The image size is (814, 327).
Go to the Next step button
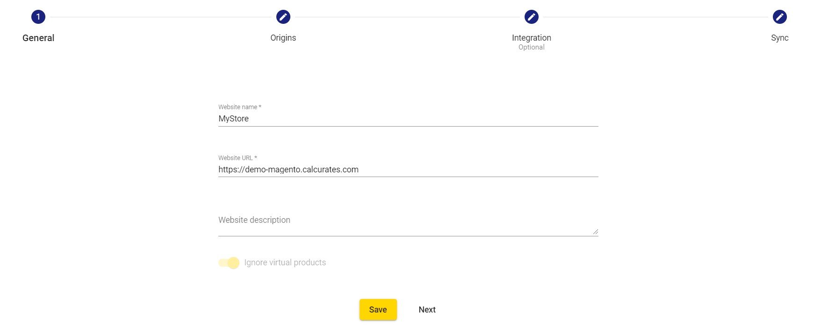pos(427,310)
